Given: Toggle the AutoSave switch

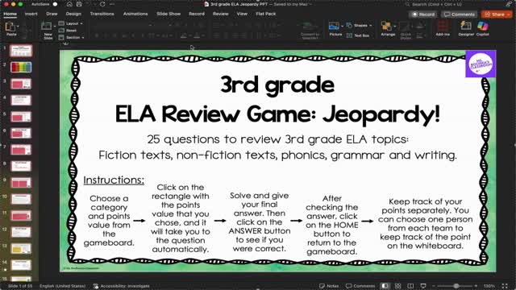Looking at the screenshot, I should tap(55, 4).
